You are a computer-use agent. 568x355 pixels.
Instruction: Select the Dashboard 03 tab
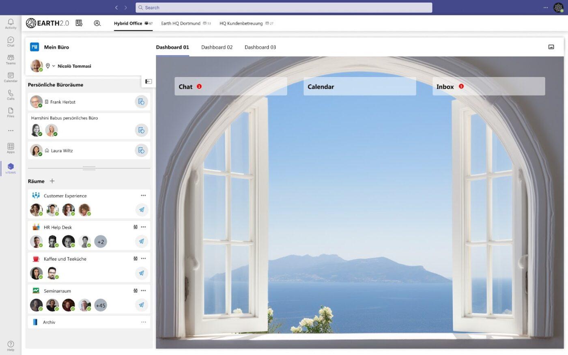pos(260,47)
